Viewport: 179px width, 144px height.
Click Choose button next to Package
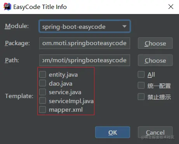pyautogui.click(x=155, y=43)
